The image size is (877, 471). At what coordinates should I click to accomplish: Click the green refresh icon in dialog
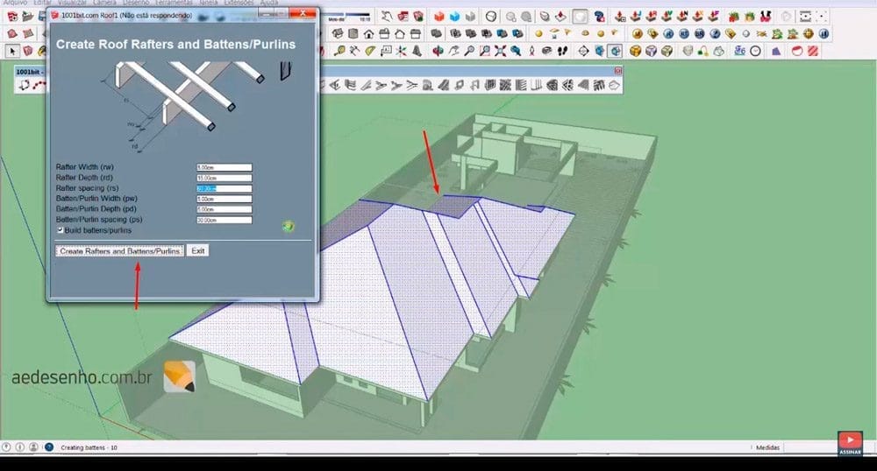[288, 226]
